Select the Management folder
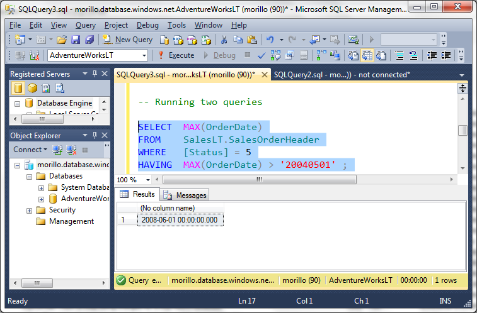Image resolution: width=477 pixels, height=313 pixels. [65, 221]
